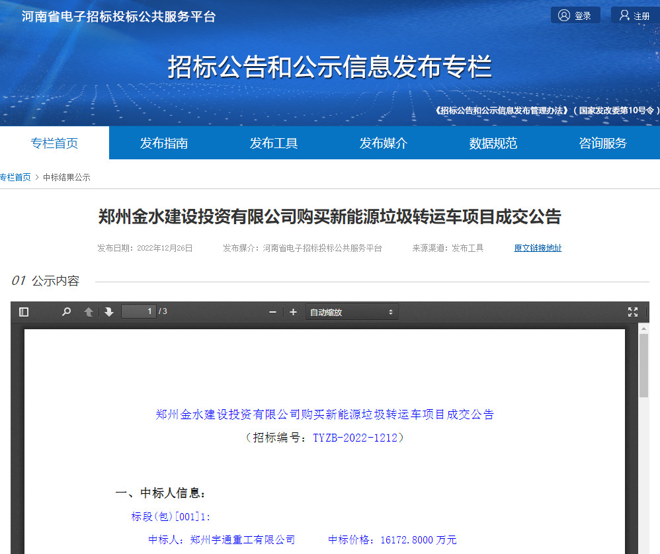This screenshot has height=554, width=660.
Task: Click the page number input field
Action: (139, 311)
